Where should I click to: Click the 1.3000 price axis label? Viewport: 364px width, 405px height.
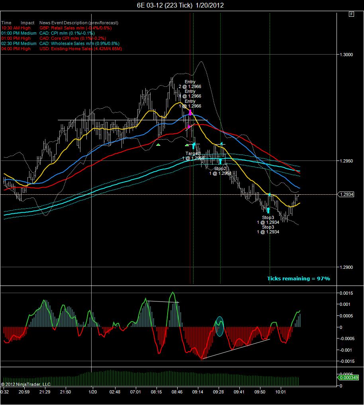[346, 55]
